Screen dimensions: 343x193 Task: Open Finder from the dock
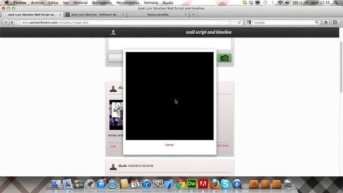click(56, 184)
